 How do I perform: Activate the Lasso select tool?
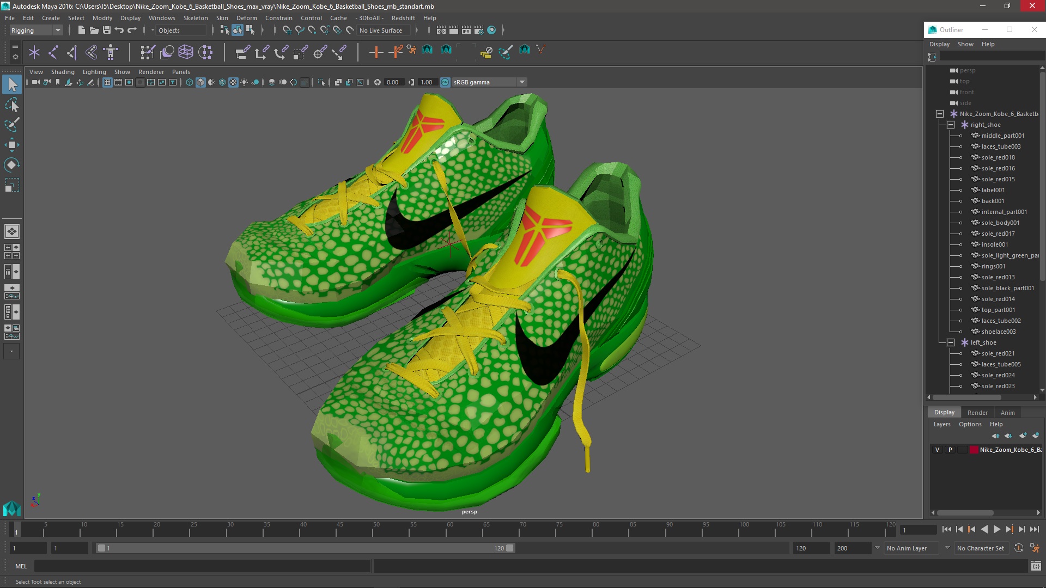(x=12, y=105)
